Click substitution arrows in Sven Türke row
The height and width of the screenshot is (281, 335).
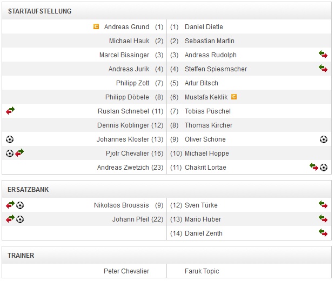tap(323, 205)
